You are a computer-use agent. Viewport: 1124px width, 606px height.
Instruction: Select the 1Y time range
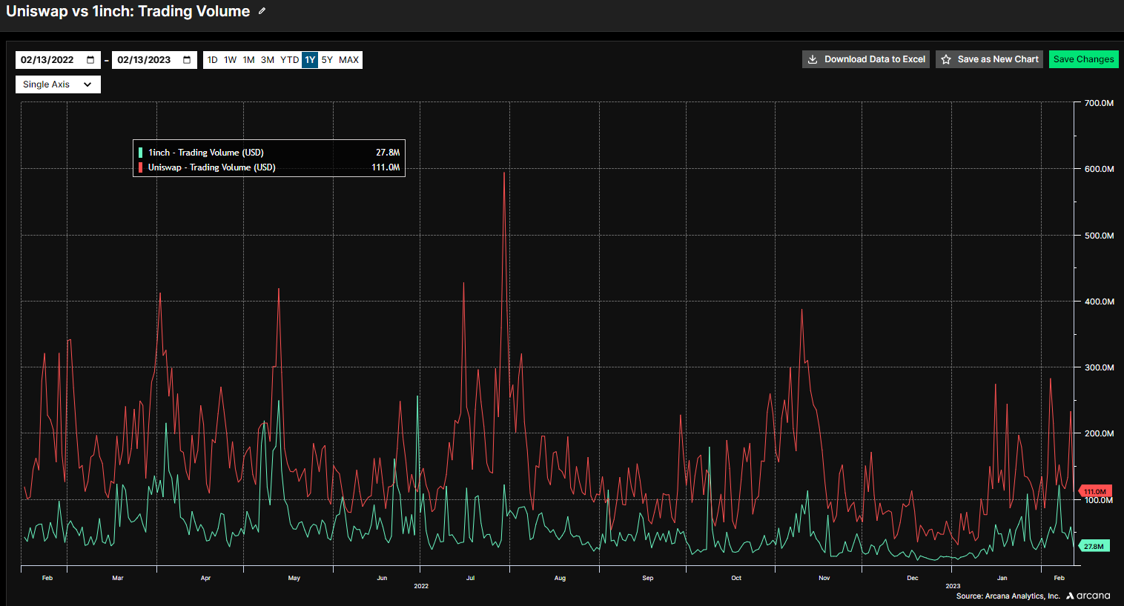310,60
